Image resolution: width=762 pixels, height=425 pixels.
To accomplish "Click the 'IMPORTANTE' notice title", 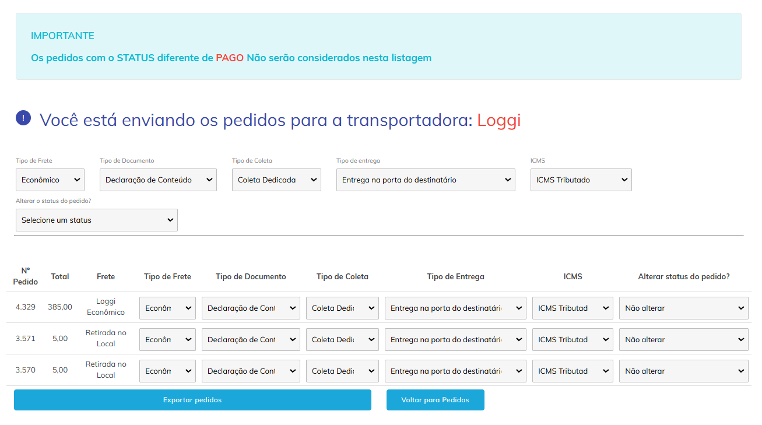I will [62, 36].
